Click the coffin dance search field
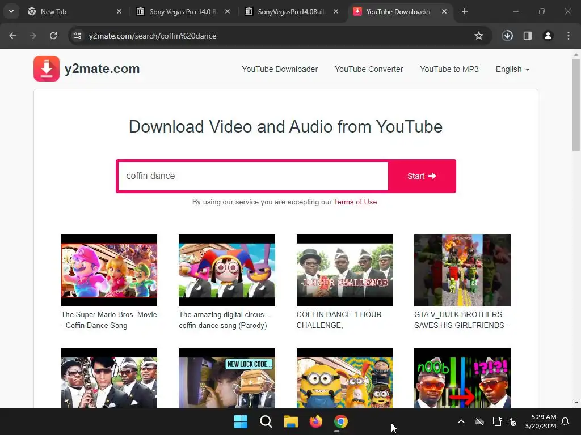Screen dimensions: 581x435 [252, 176]
